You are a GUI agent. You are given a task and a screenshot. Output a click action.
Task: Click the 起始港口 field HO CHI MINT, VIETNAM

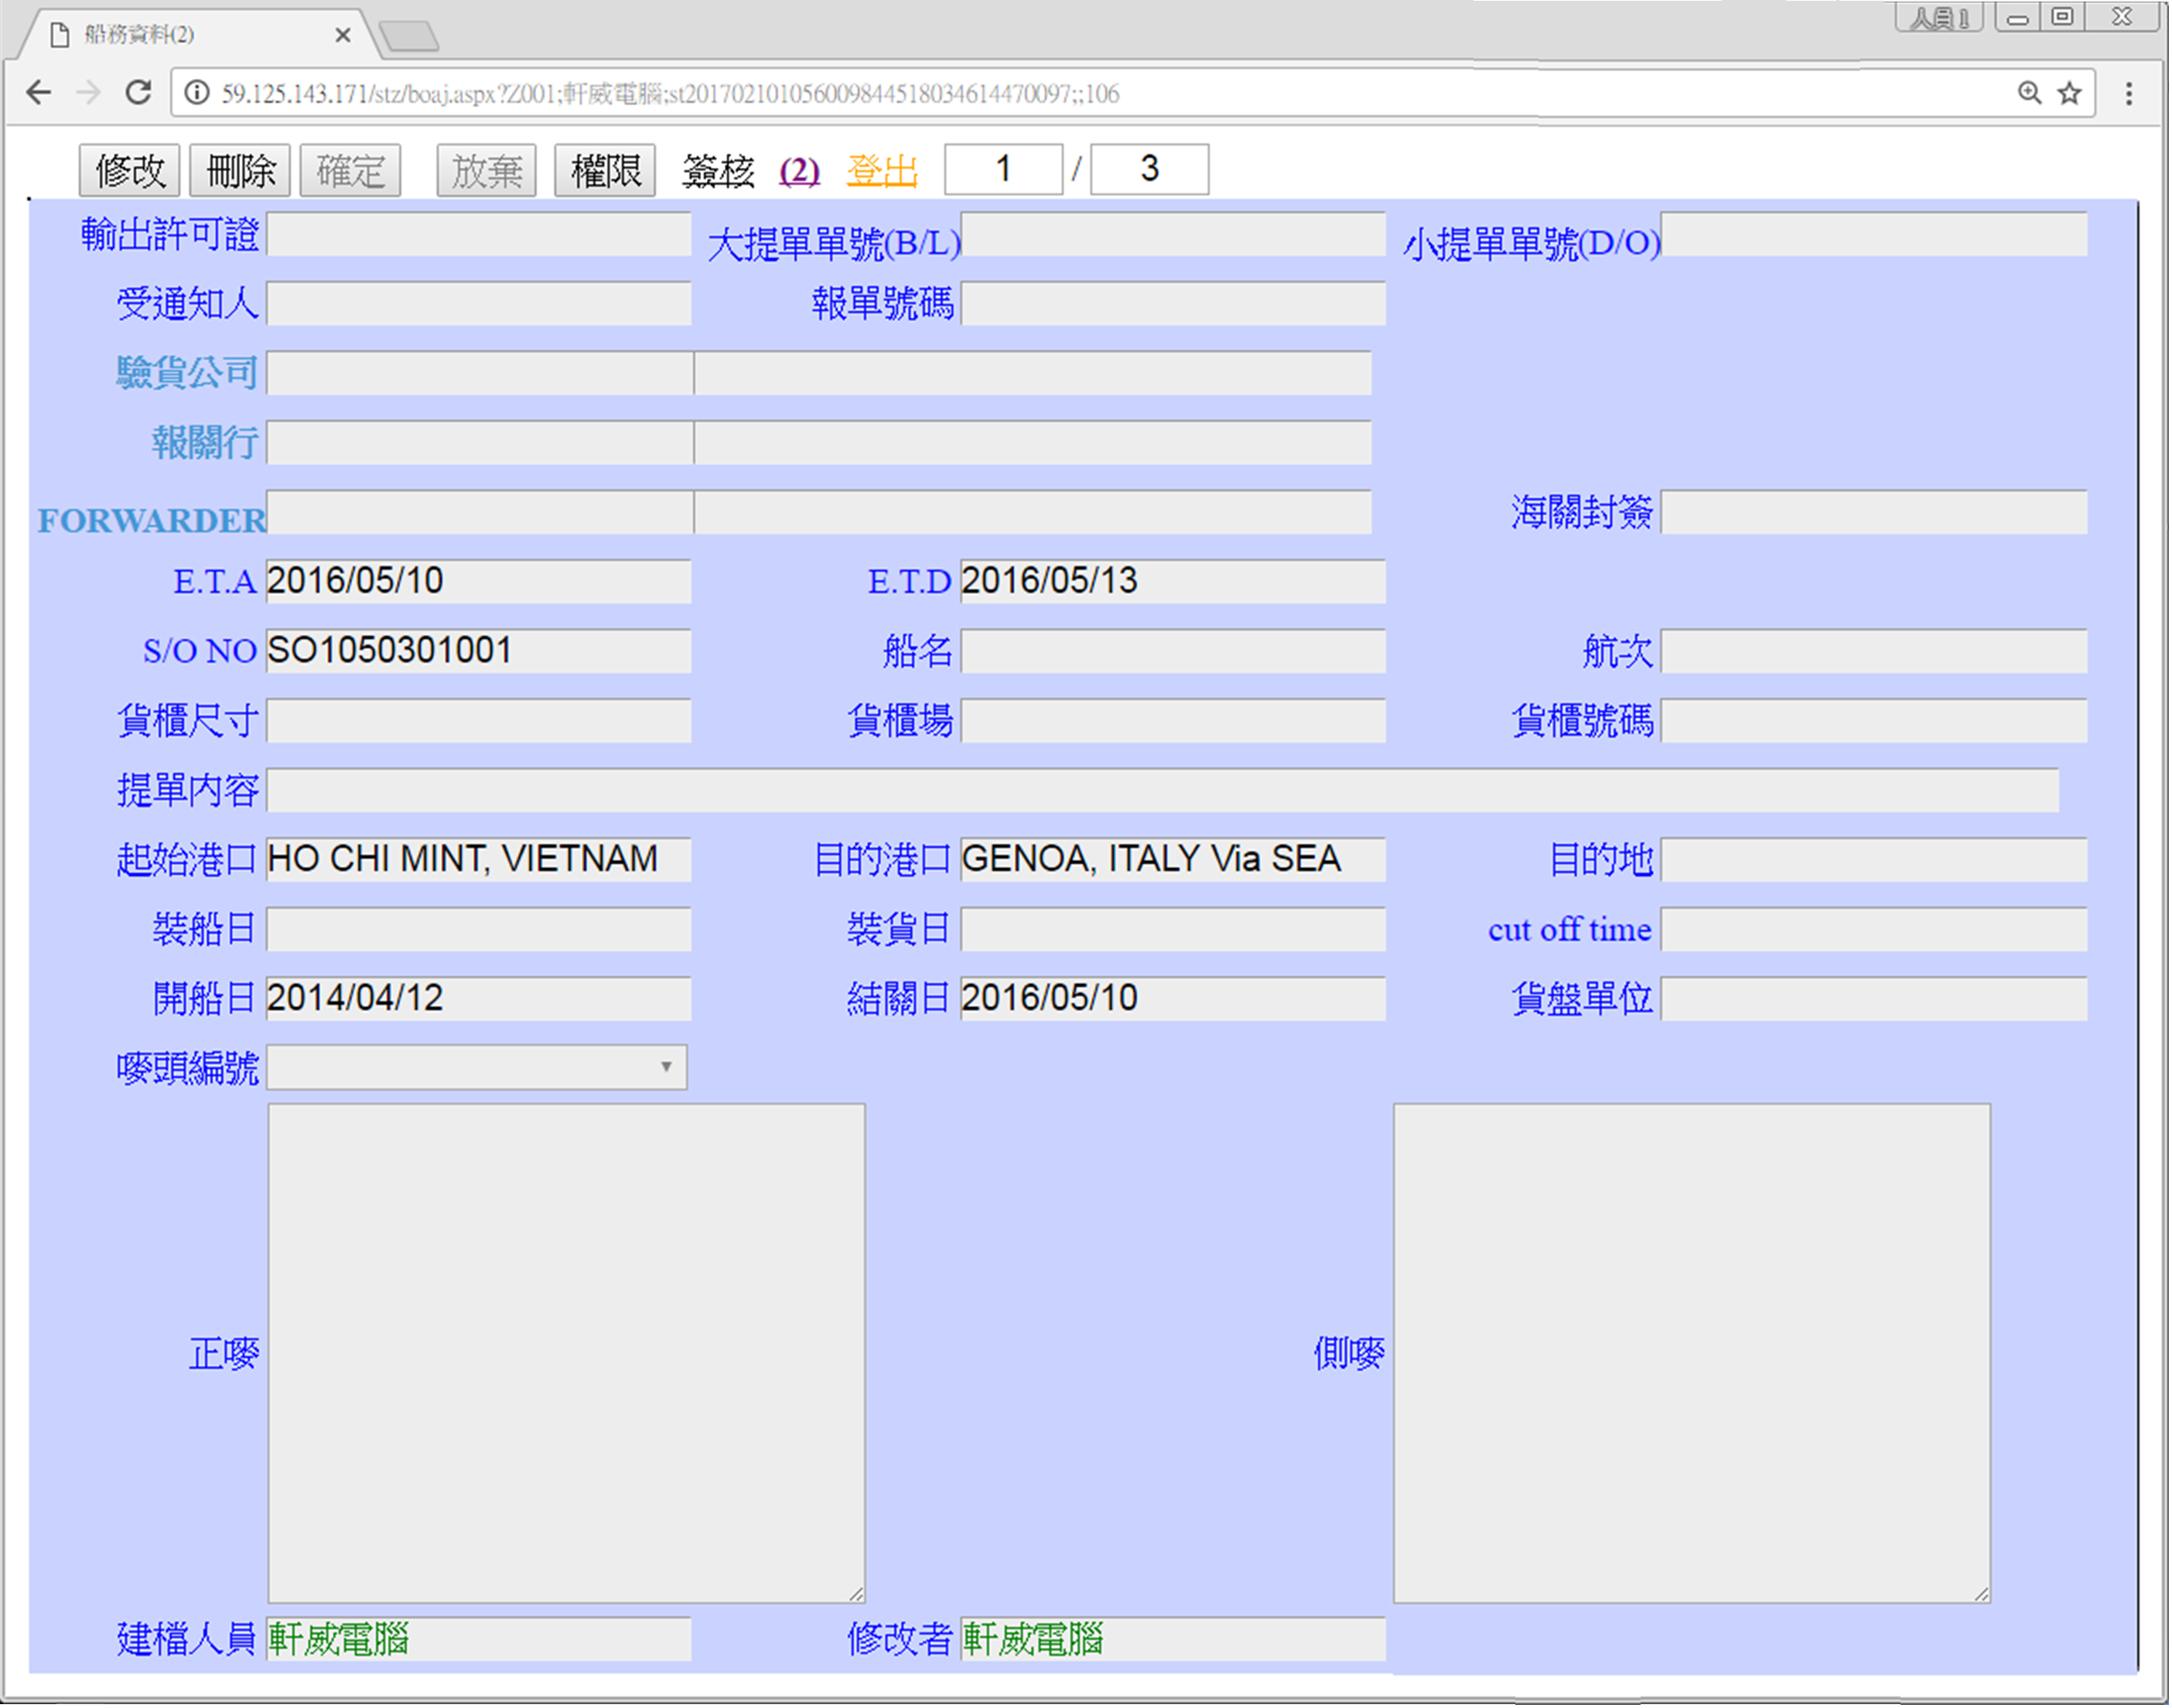coord(479,860)
